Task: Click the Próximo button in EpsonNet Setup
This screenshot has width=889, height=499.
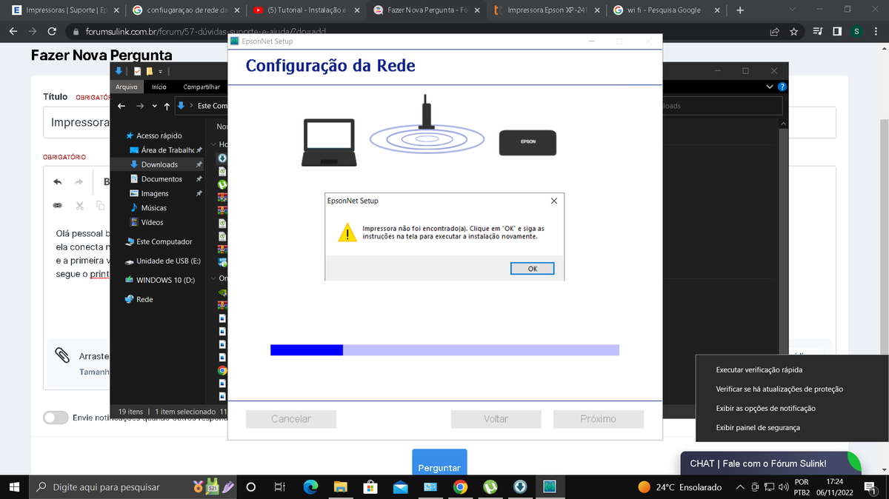Action: pyautogui.click(x=598, y=419)
